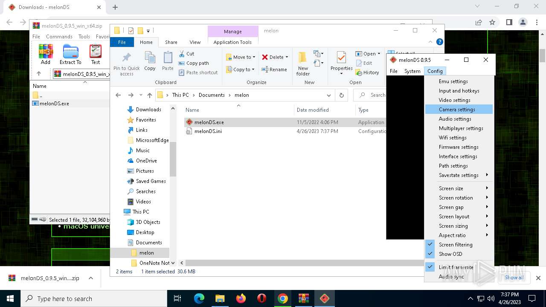Click the Cut scissors button

[x=186, y=54]
